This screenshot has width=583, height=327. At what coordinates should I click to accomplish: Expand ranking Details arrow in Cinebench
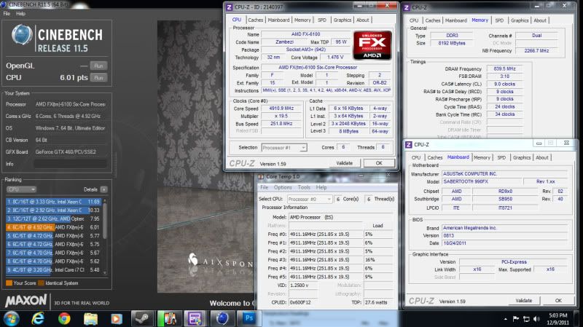[x=103, y=189]
